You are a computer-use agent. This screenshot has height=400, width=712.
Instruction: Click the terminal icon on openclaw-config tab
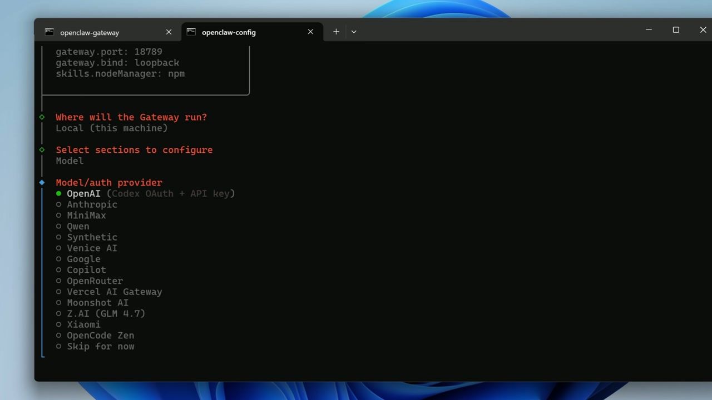[x=191, y=32]
